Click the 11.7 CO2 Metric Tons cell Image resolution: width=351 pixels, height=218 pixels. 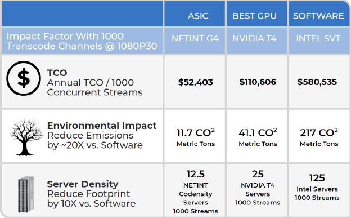195,137
